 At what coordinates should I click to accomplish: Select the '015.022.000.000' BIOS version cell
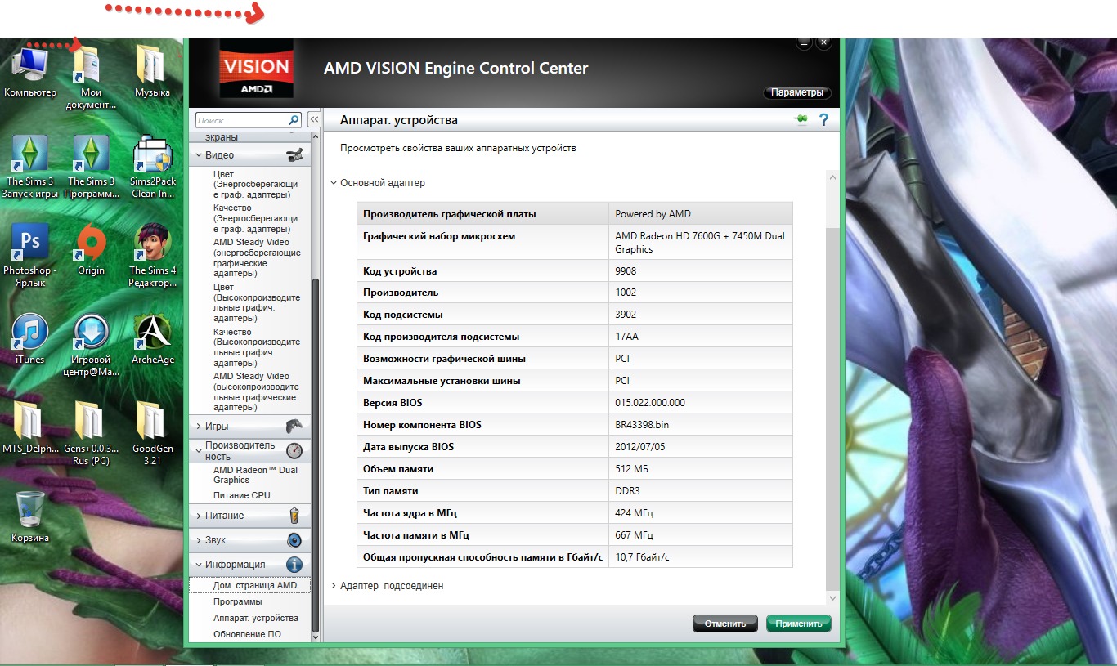click(701, 403)
